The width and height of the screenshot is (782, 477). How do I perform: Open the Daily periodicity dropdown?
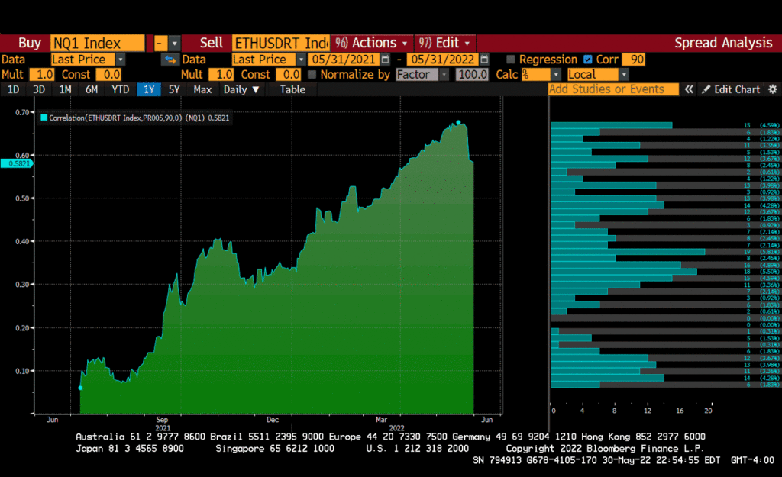click(x=241, y=89)
